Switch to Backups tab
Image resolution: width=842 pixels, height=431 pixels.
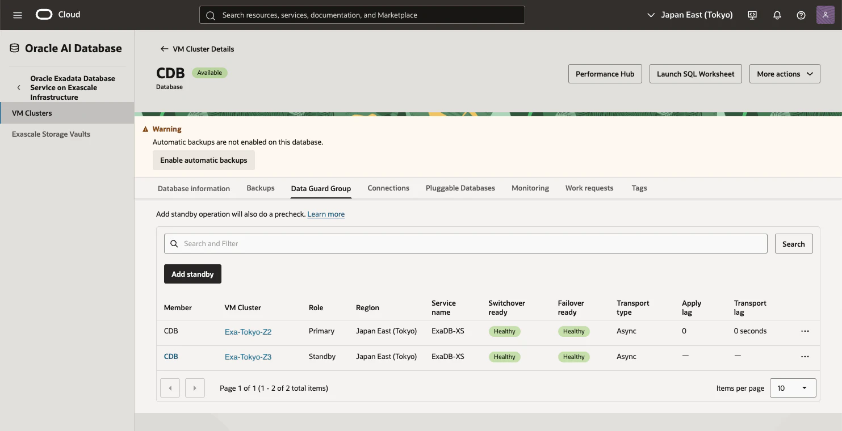261,188
